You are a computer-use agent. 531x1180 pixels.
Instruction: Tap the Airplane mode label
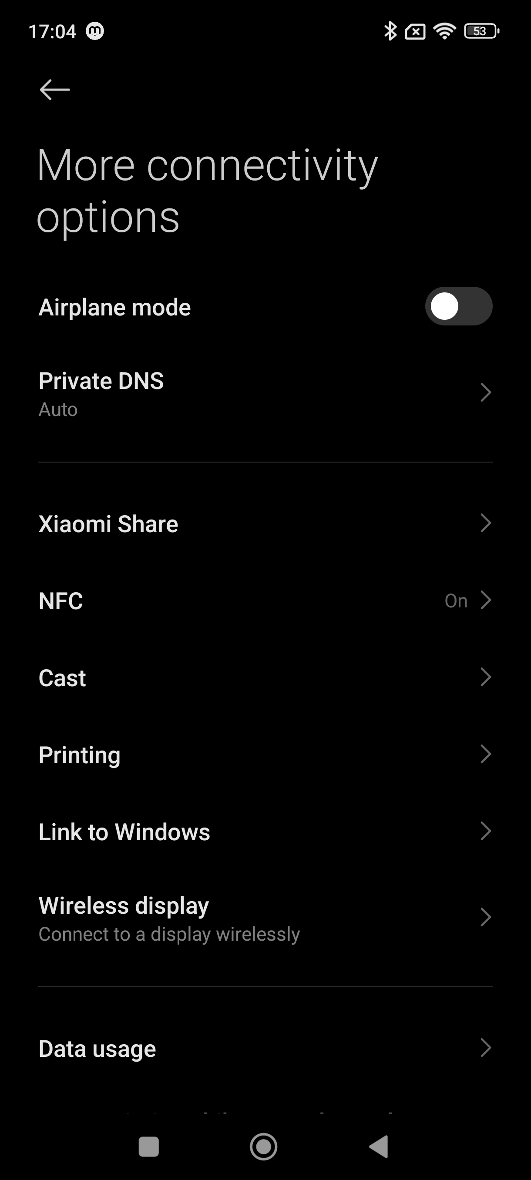pos(114,307)
